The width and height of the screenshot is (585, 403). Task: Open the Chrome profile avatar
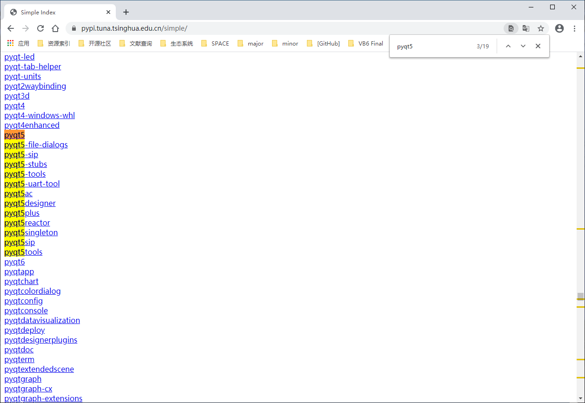tap(559, 28)
